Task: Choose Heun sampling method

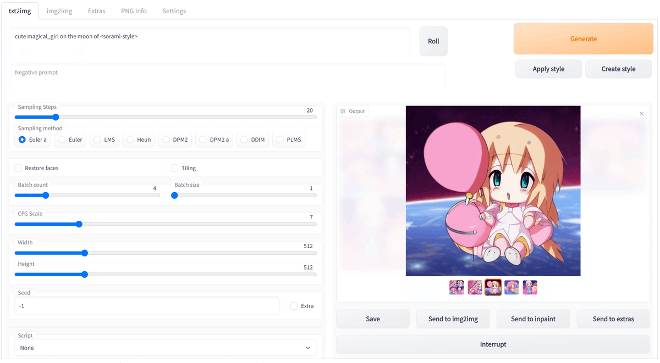Action: point(139,139)
